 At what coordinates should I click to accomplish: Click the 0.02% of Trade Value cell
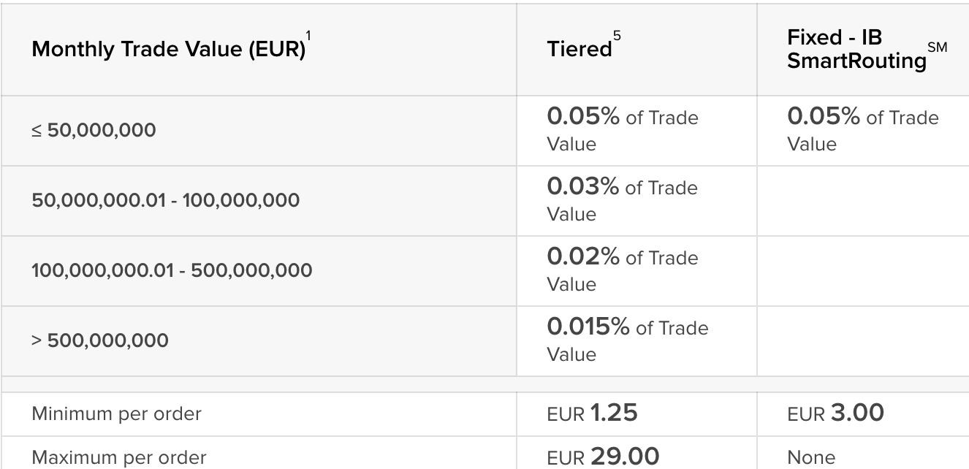pos(622,270)
